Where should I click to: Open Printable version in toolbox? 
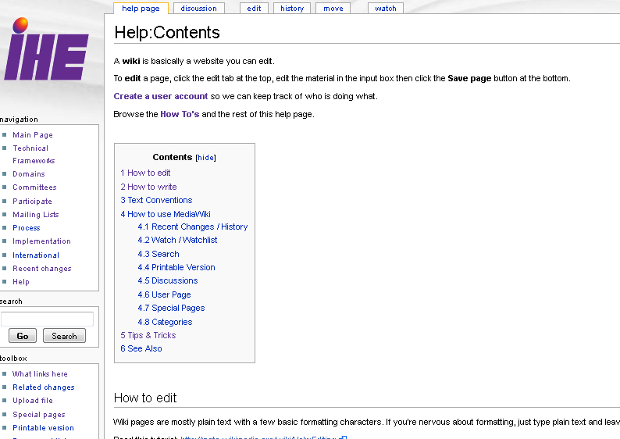pos(43,428)
